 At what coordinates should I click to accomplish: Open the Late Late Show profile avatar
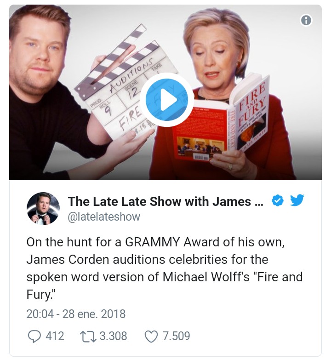point(43,208)
